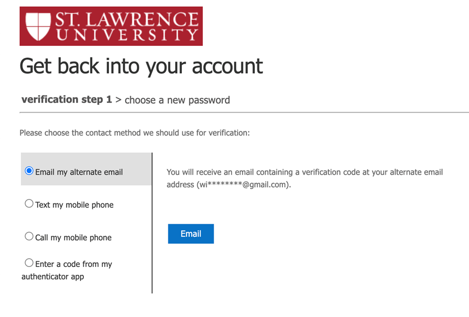Select the authenticator app code radio button

[x=29, y=263]
